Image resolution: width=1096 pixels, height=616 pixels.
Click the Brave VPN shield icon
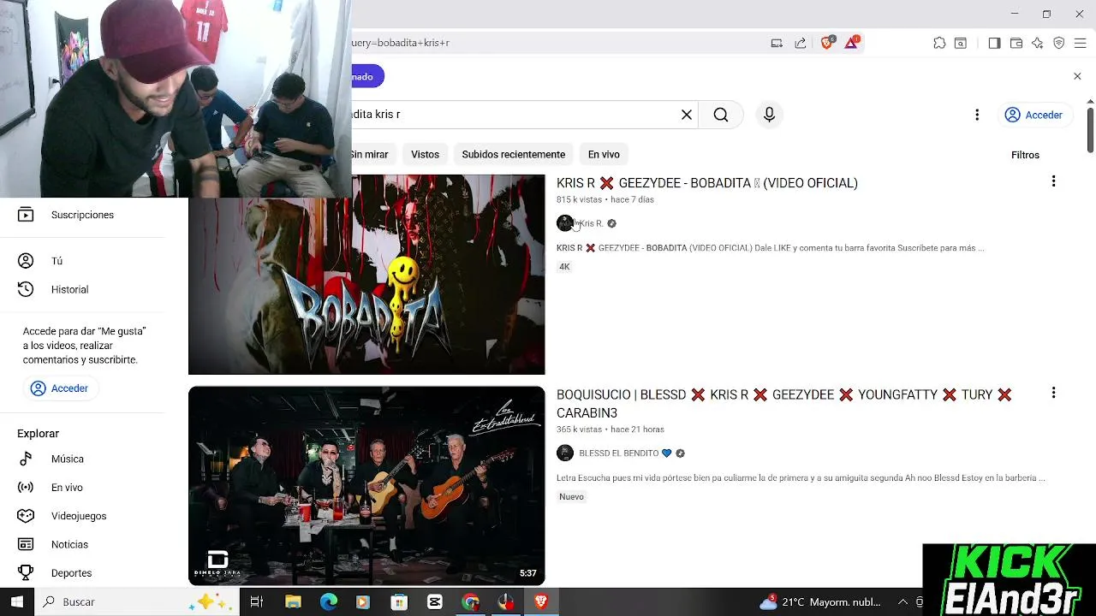[x=1059, y=43]
